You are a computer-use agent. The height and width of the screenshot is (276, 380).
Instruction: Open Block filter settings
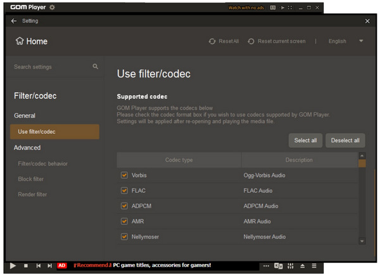[x=31, y=179]
